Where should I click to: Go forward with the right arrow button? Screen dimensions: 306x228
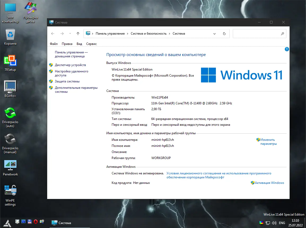point(62,34)
